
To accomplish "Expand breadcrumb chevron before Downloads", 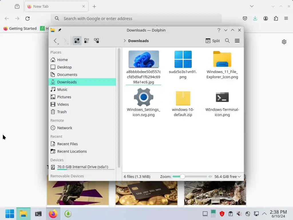I will [x=125, y=41].
